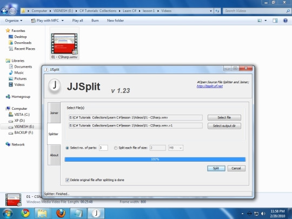Image resolution: width=292 pixels, height=219 pixels.
Task: Open Desktop in the navigation pane
Action: [x=21, y=37]
